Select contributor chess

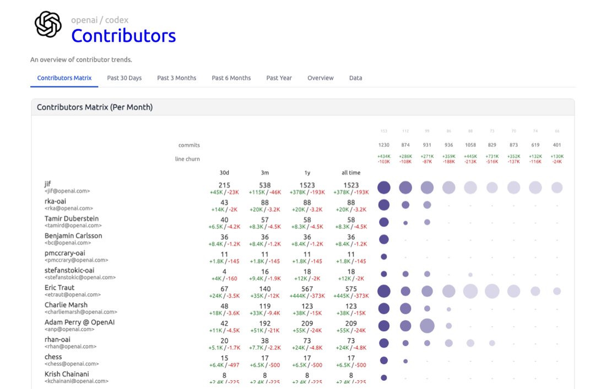(53, 357)
